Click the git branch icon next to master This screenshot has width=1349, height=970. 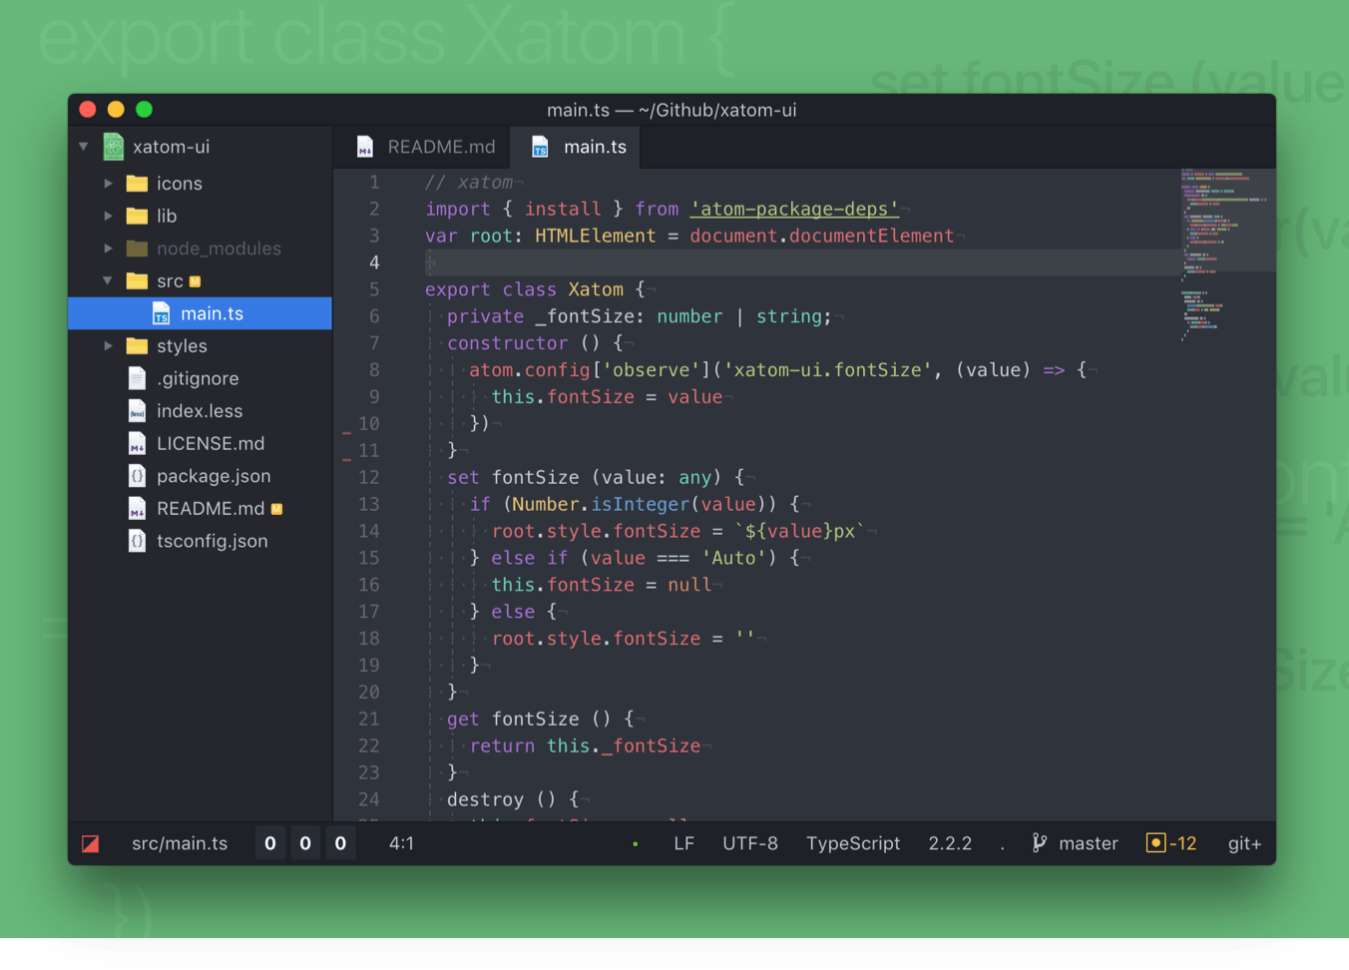(1039, 843)
